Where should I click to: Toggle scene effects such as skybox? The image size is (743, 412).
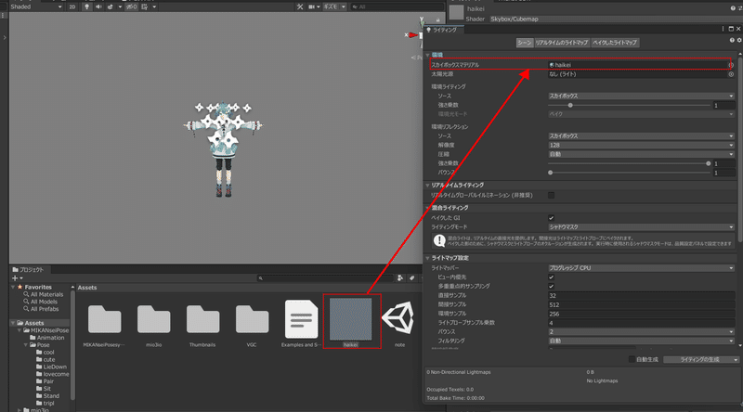click(x=111, y=6)
